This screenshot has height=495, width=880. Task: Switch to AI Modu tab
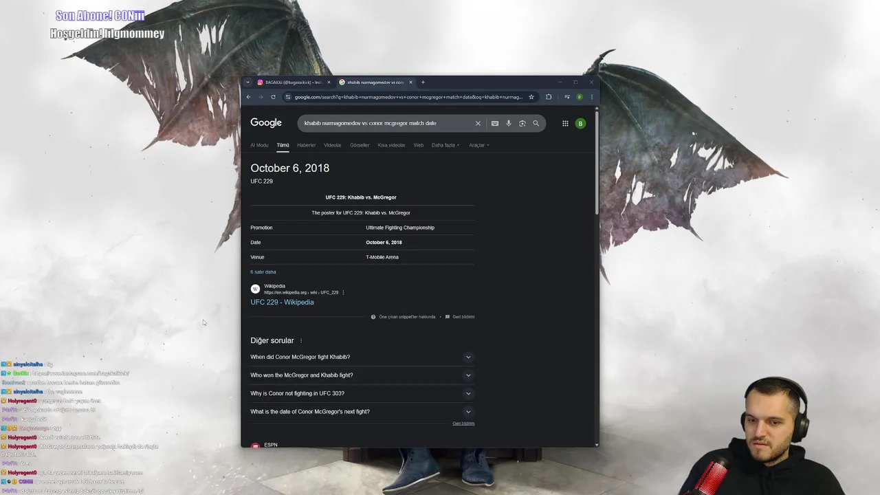259,145
